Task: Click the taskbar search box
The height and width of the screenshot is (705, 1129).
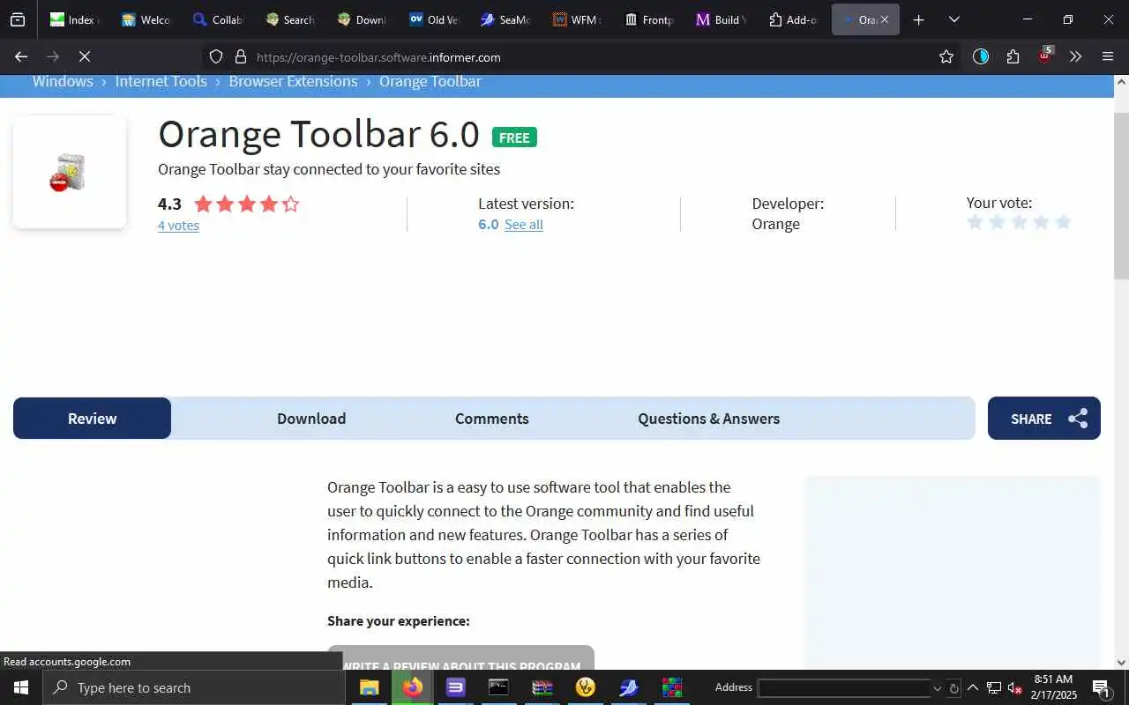Action: click(194, 687)
